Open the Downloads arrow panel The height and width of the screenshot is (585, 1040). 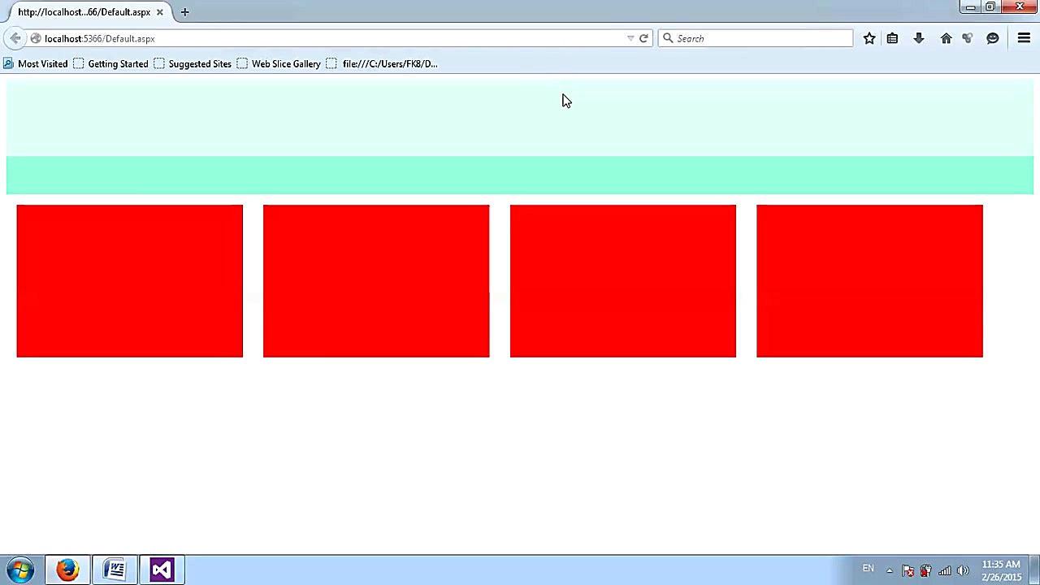(919, 38)
